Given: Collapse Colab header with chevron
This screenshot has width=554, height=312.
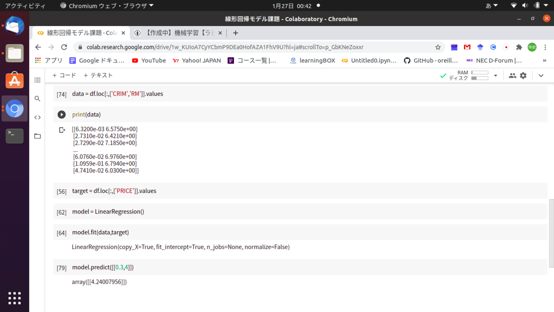Looking at the screenshot, I should click(541, 75).
